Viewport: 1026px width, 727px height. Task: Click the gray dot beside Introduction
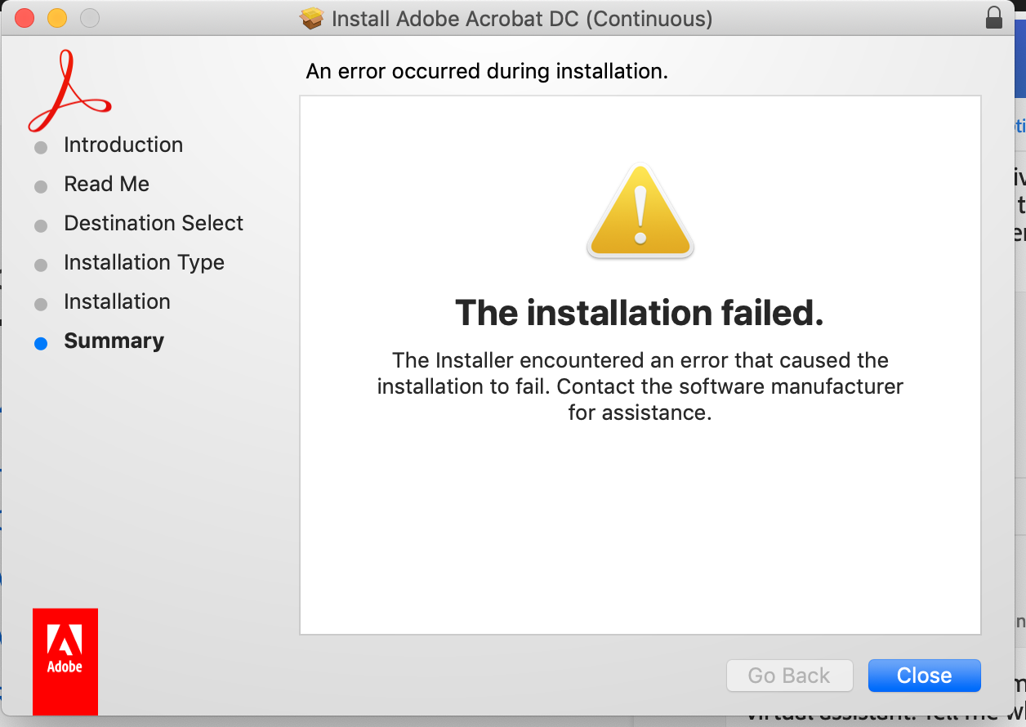coord(41,147)
